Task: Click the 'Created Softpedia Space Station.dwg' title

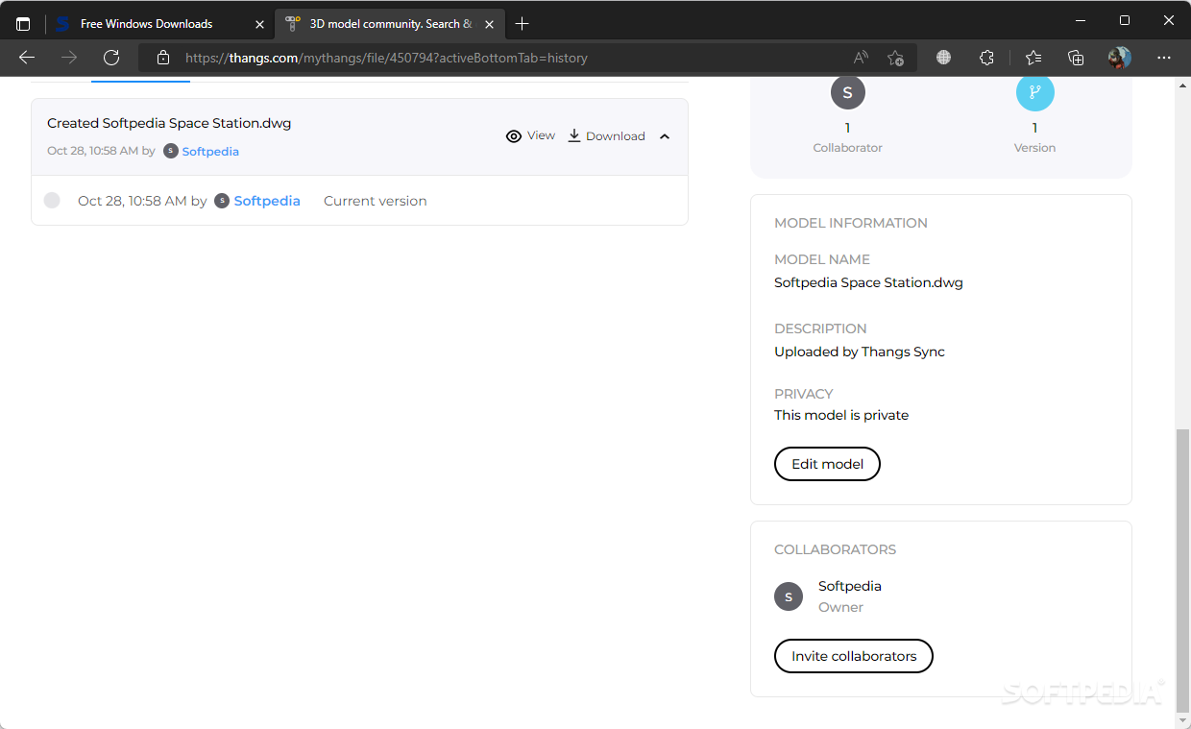Action: pos(169,123)
